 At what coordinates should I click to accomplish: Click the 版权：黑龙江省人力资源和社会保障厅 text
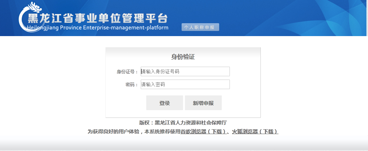coord(183,123)
